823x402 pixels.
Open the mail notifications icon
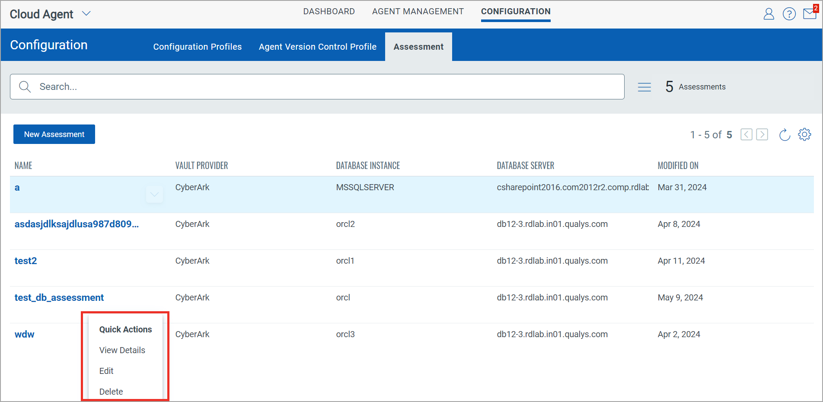point(810,13)
